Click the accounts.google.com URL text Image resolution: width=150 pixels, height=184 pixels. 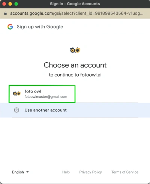[77, 13]
